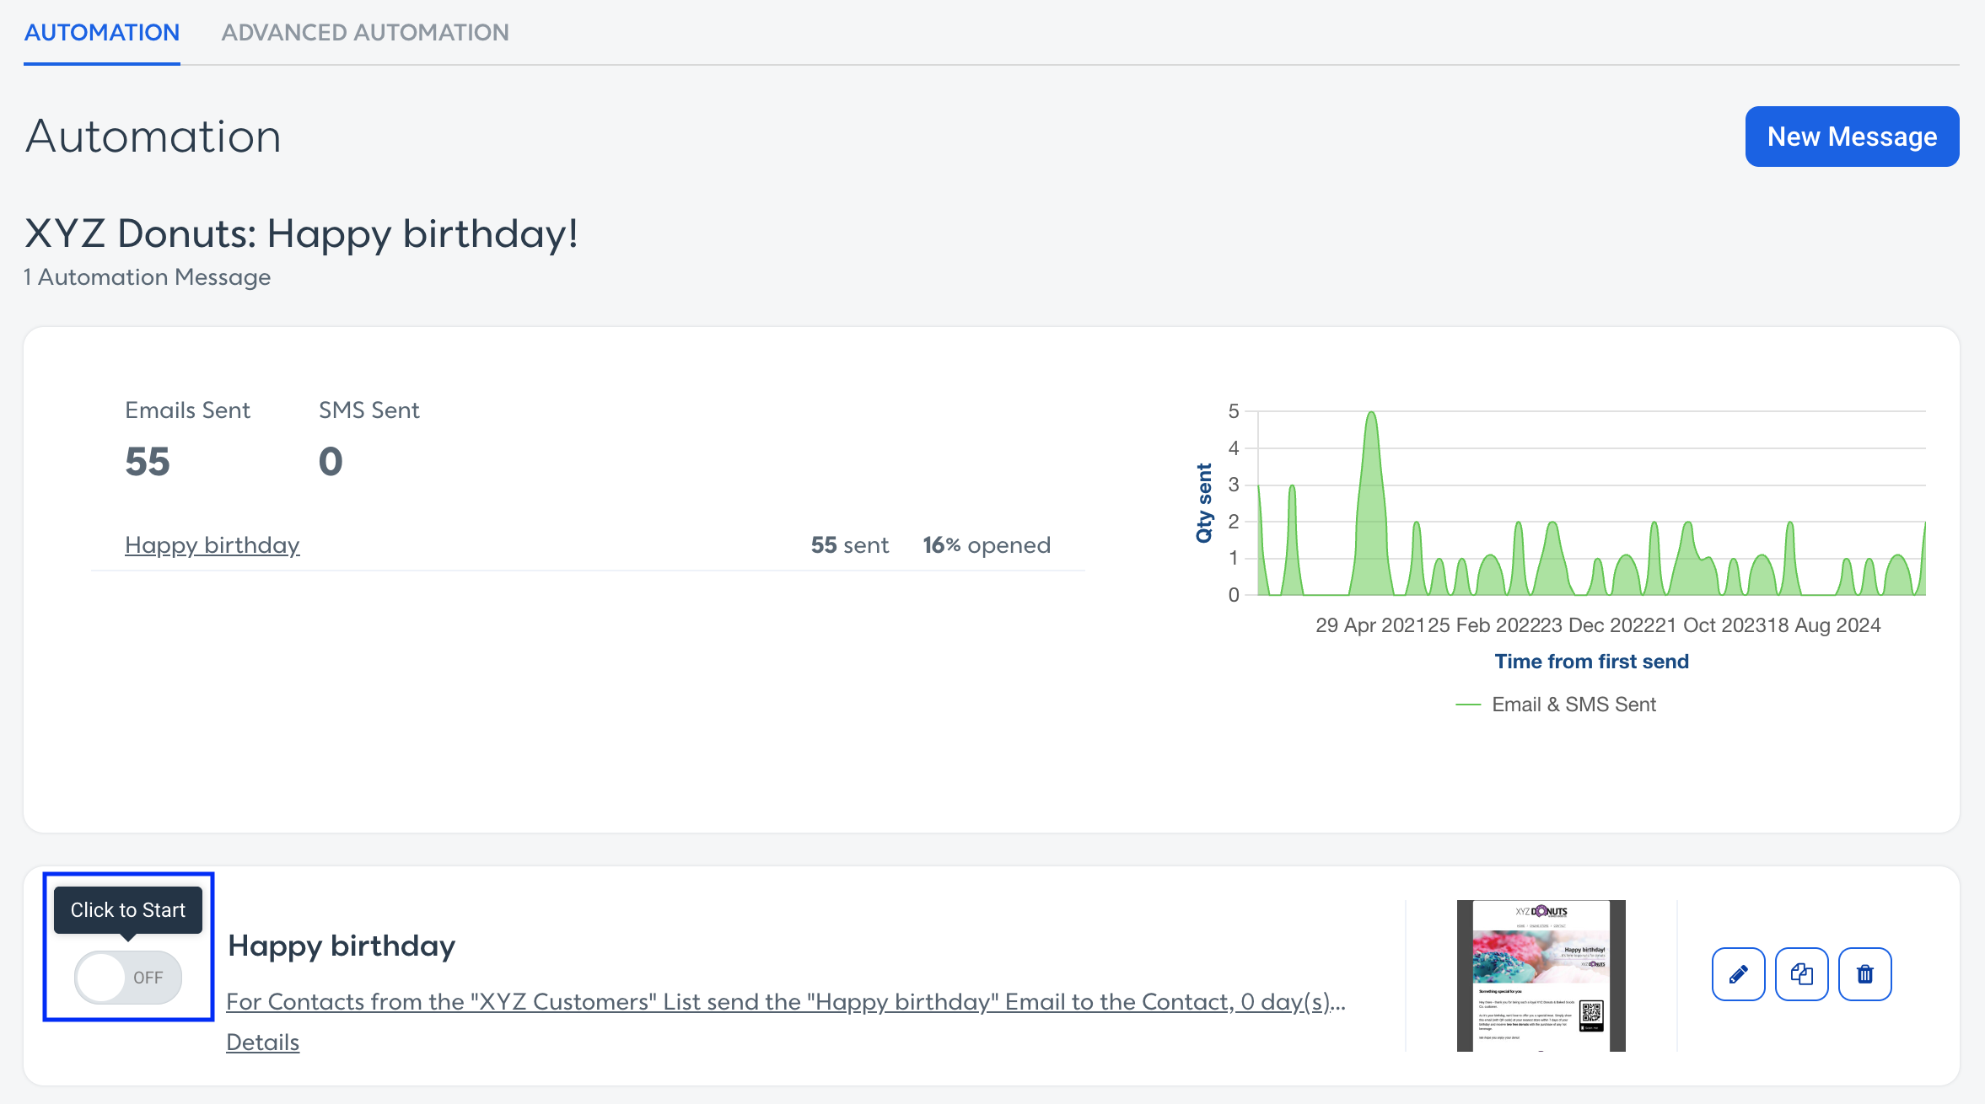Open the Details link
Screen dimensions: 1985x1104
(x=262, y=1042)
